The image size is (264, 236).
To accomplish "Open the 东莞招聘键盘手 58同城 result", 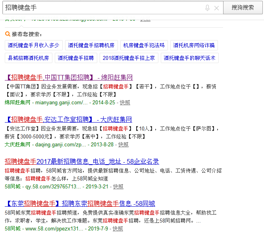I will coord(80,203).
